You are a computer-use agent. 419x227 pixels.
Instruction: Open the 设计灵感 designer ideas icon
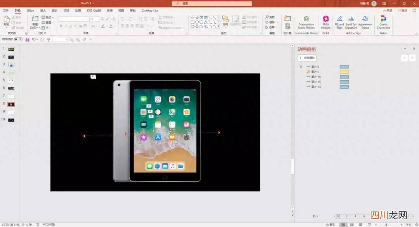coord(287,22)
